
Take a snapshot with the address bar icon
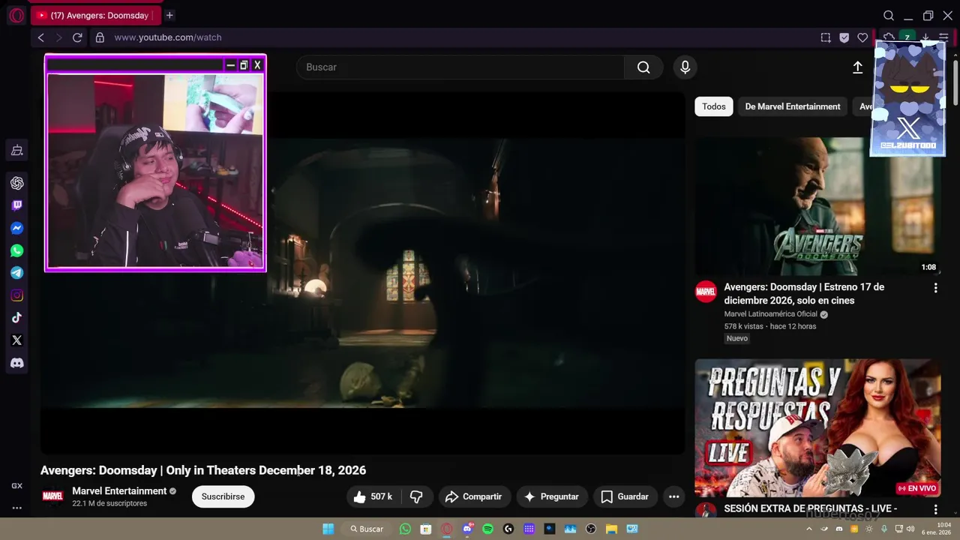(x=826, y=37)
